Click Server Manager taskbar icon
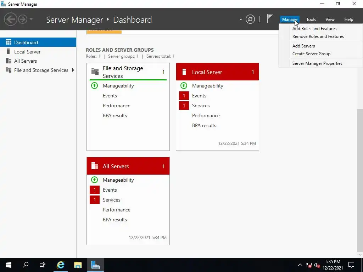363x272 pixels. [95, 265]
